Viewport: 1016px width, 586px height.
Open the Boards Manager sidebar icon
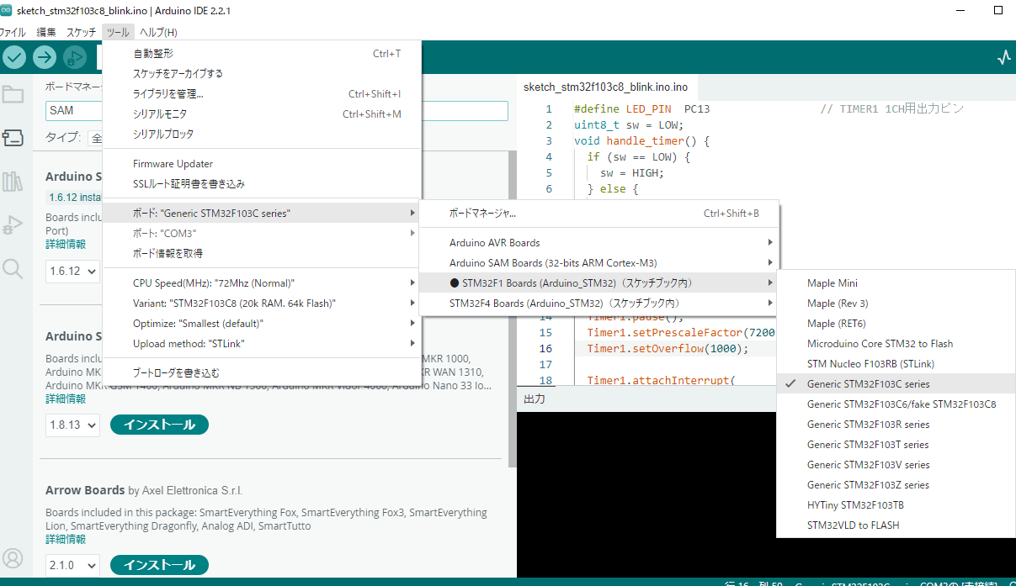13,137
